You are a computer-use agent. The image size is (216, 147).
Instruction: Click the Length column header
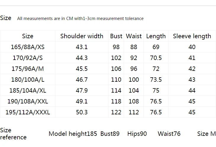click(156, 36)
